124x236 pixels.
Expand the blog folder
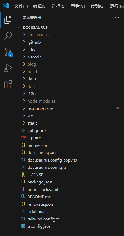tap(24, 64)
